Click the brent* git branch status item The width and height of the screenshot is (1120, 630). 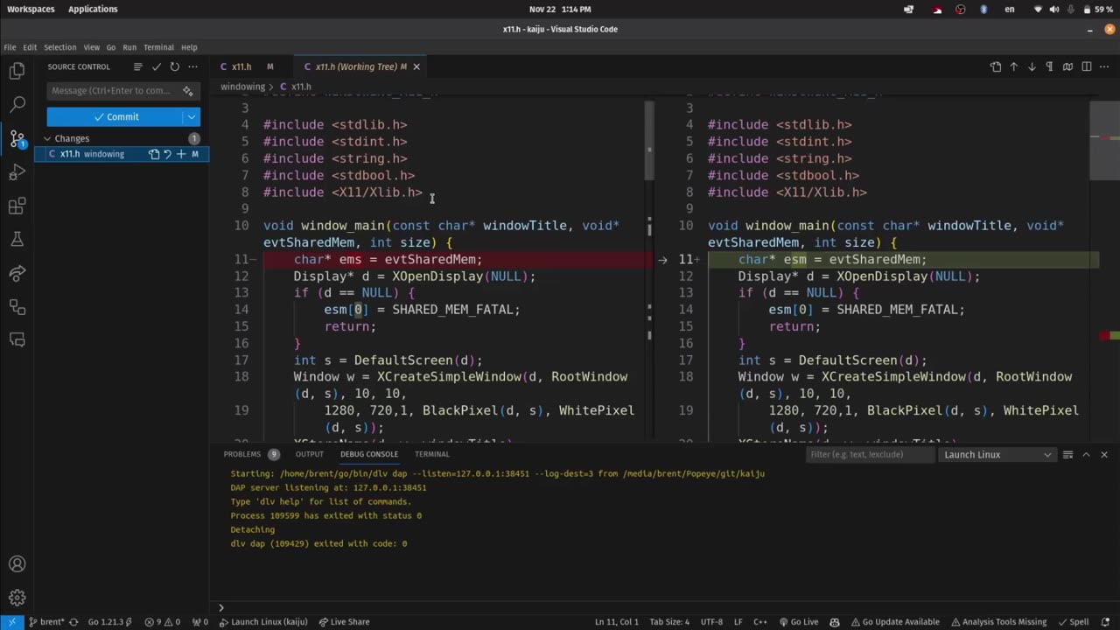46,622
